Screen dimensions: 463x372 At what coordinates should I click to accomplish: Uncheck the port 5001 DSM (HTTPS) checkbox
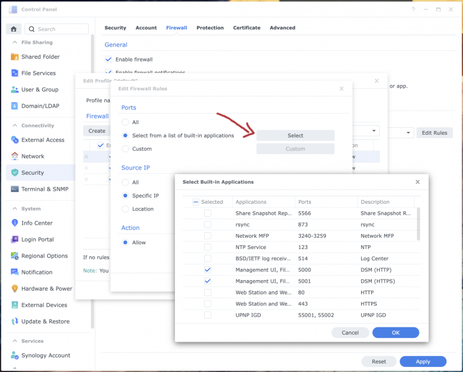207,281
